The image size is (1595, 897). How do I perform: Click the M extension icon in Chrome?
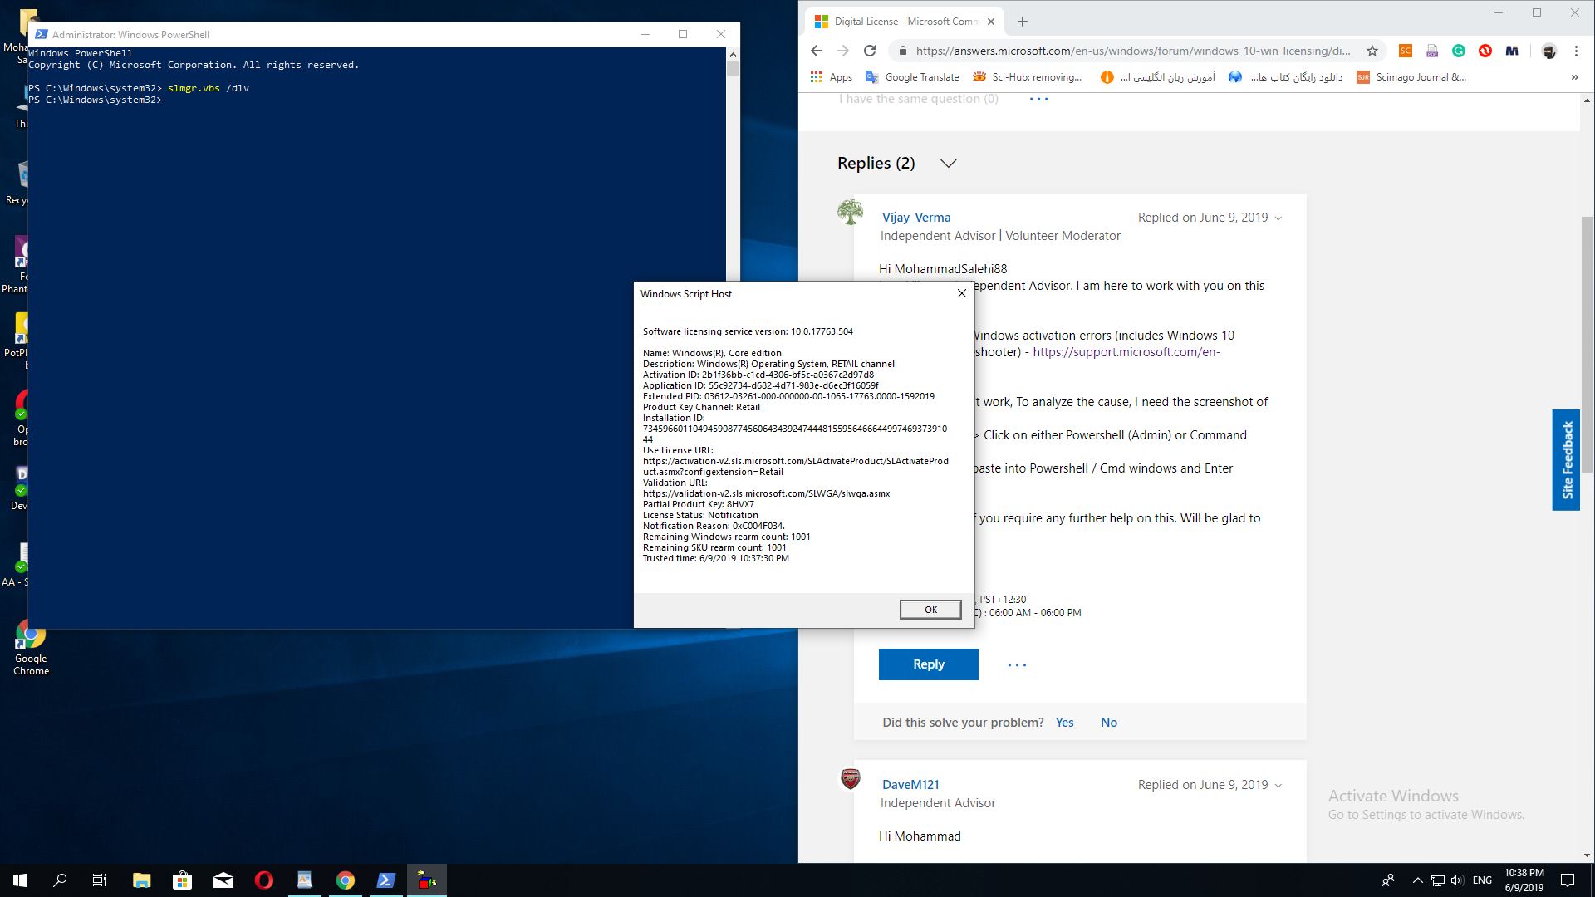pyautogui.click(x=1512, y=51)
